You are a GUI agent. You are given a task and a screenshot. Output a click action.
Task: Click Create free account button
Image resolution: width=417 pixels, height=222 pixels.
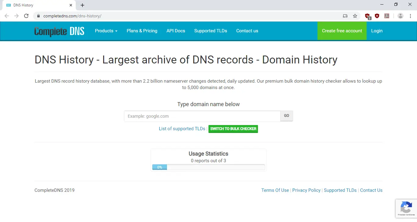(342, 31)
